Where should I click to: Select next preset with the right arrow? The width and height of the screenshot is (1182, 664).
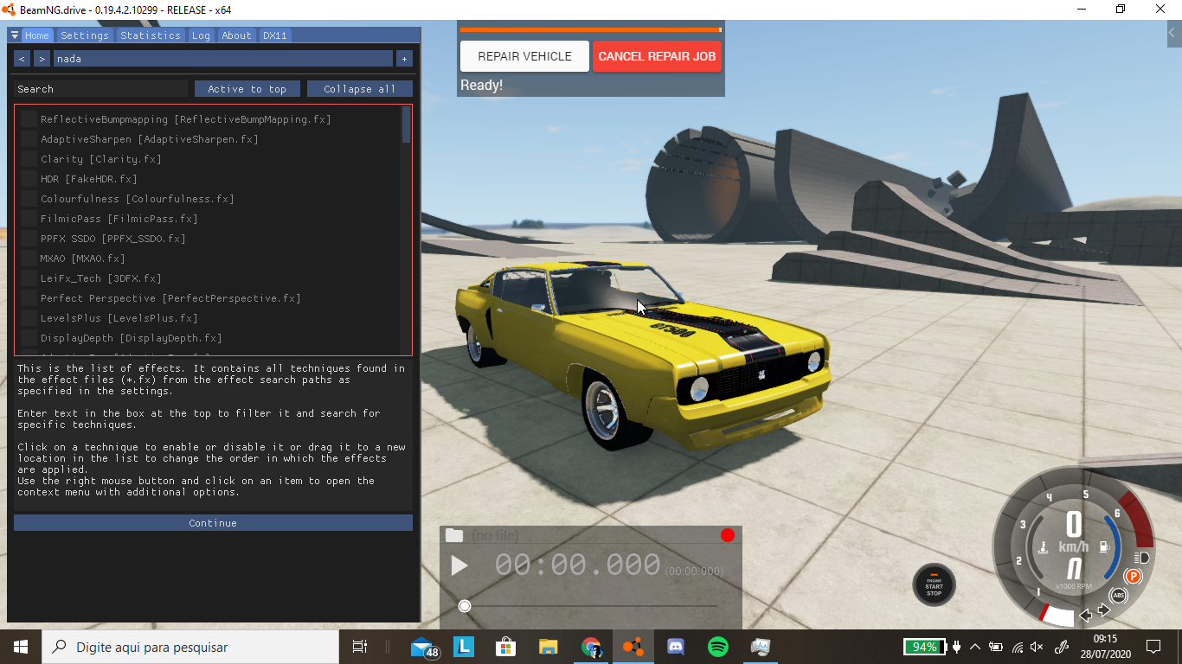42,59
